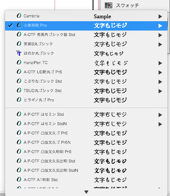Open 秀英角ゴシック銀 Std submenu arrow
Viewport: 170px width, 196px height.
click(x=160, y=35)
